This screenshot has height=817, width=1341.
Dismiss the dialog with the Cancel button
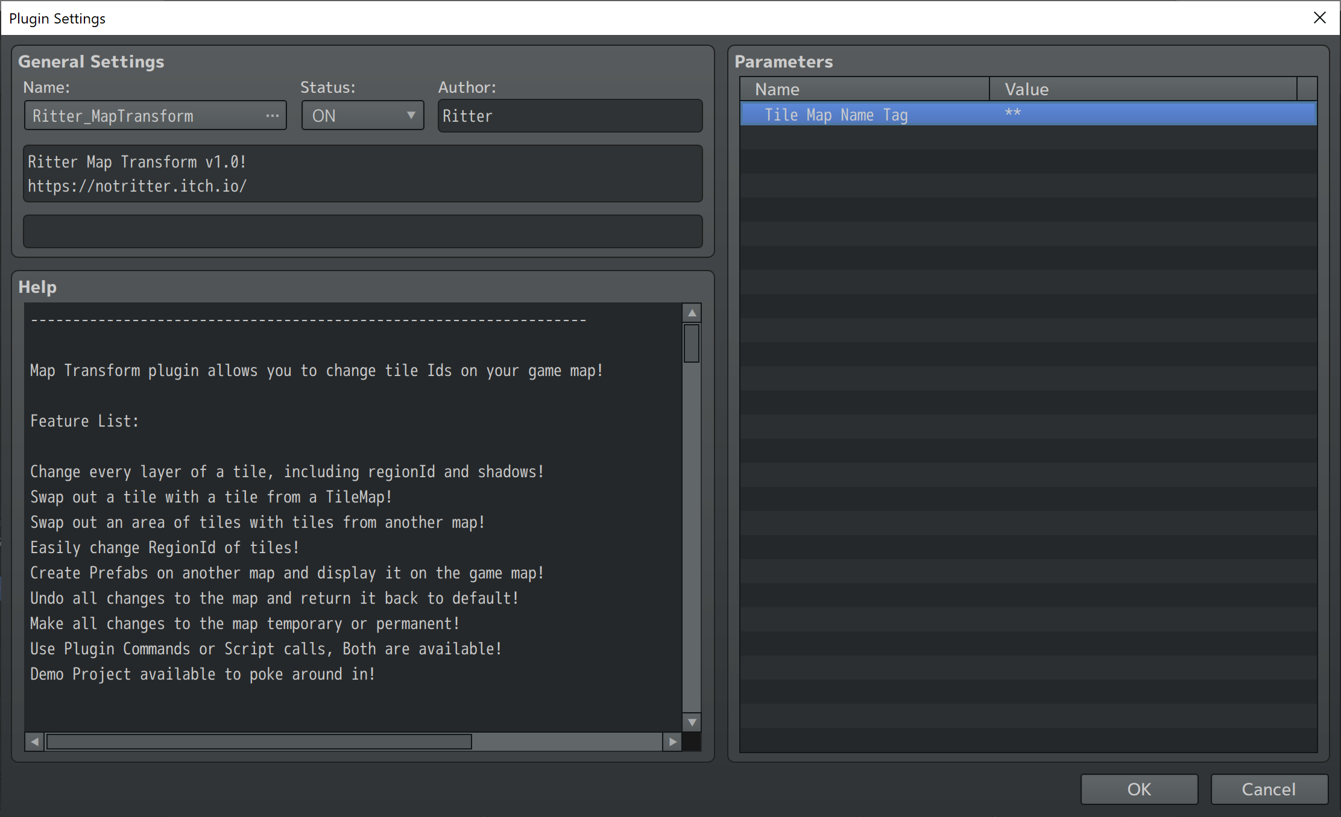pos(1269,789)
